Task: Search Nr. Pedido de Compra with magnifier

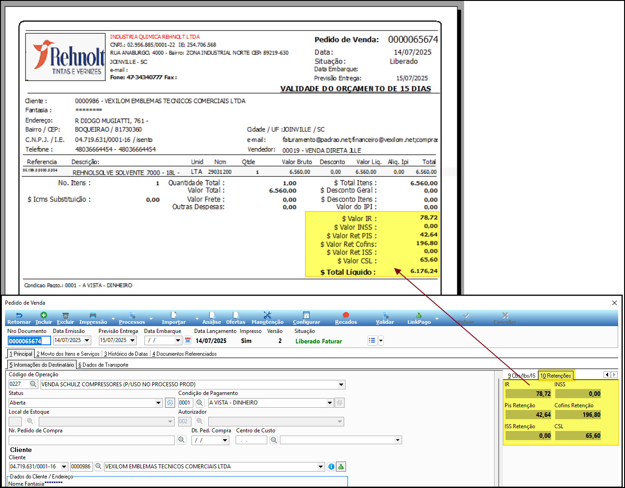Action: [181, 440]
